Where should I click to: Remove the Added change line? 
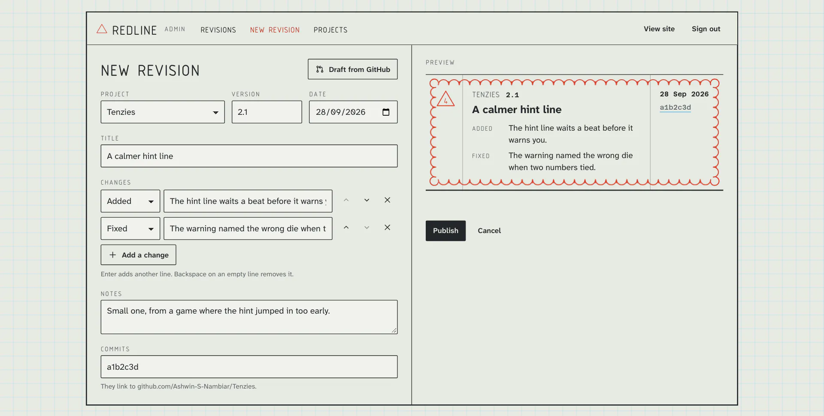(387, 200)
